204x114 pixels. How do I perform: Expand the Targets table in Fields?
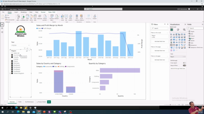[188, 31]
